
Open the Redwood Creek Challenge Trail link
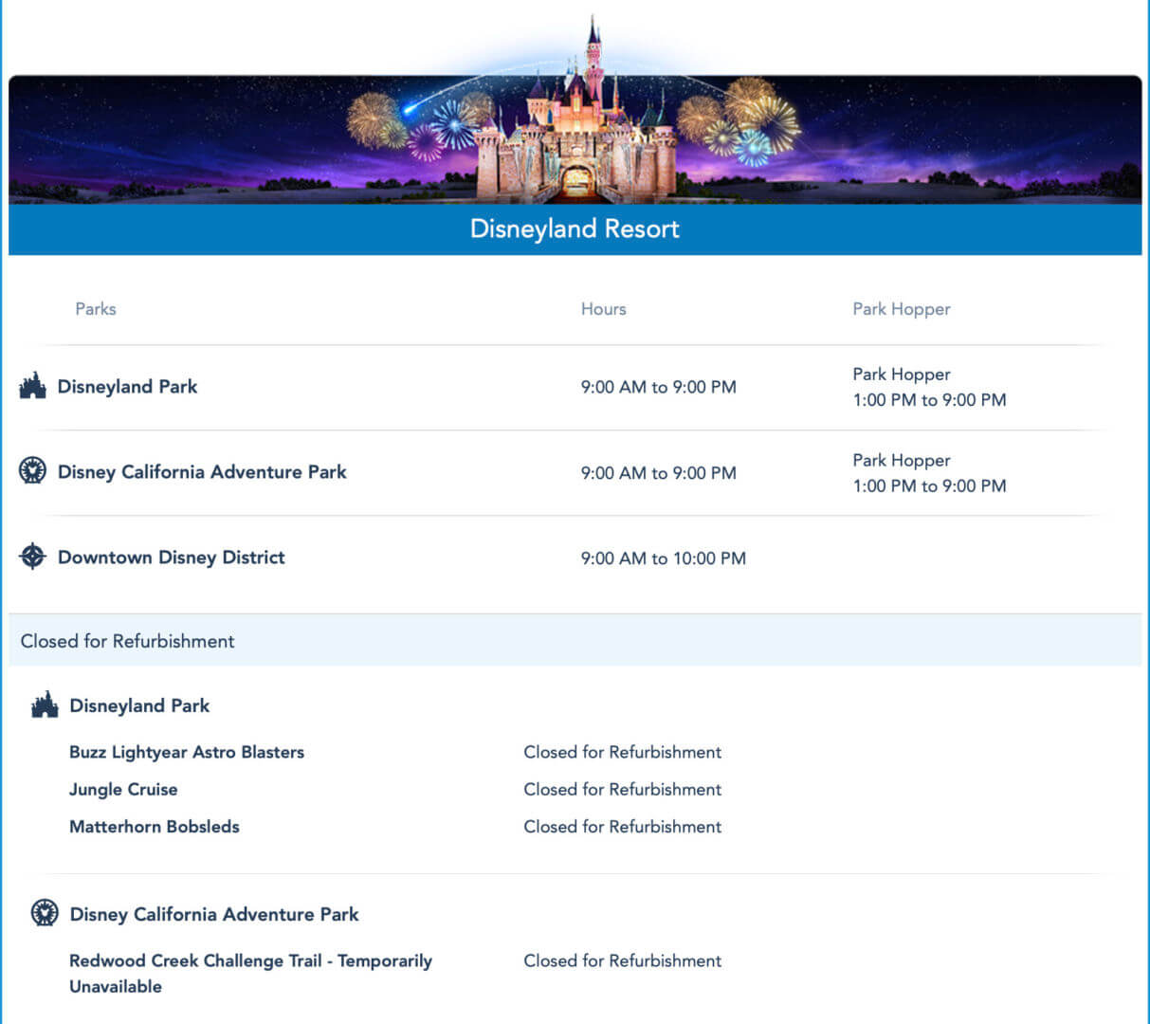pyautogui.click(x=250, y=974)
